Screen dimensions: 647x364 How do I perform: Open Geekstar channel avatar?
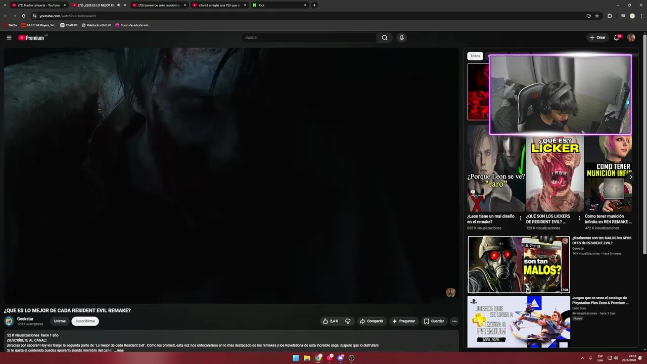(x=9, y=321)
